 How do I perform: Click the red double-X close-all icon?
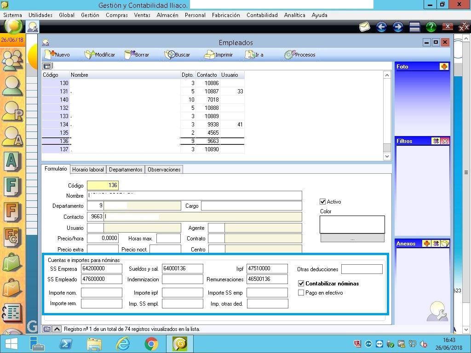[464, 27]
